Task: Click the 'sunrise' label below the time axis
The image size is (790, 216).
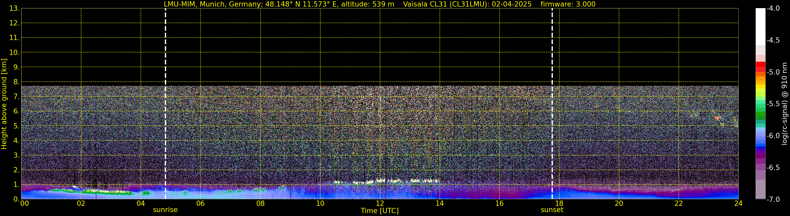Action: [x=165, y=210]
